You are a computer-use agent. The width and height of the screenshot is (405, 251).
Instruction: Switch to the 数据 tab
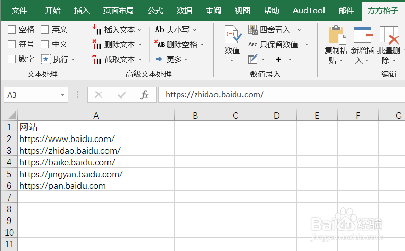[x=184, y=11]
